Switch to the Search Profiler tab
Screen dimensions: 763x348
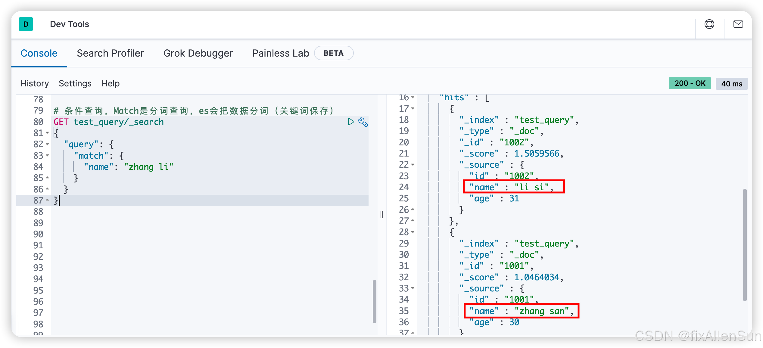pyautogui.click(x=110, y=53)
